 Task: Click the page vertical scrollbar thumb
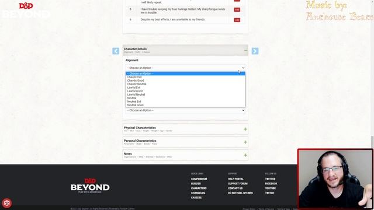[372, 142]
